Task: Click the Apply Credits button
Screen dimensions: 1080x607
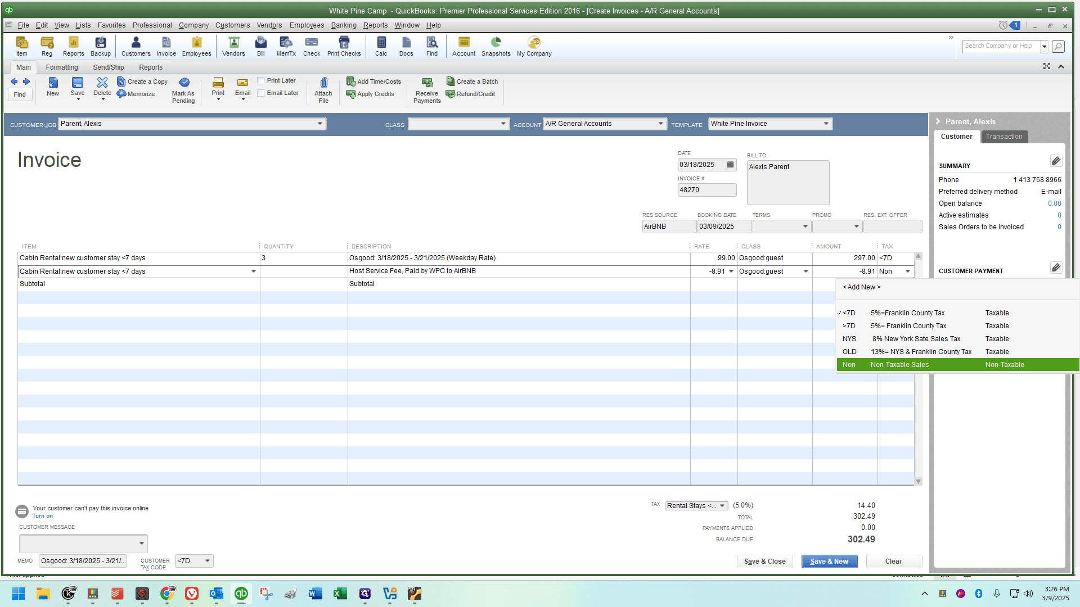Action: pyautogui.click(x=370, y=94)
